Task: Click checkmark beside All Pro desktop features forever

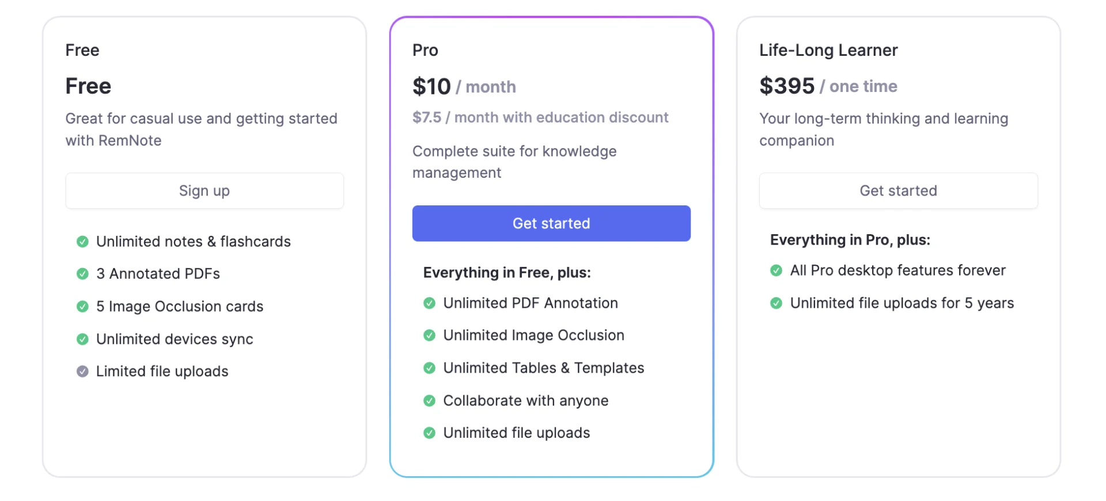Action: click(777, 270)
